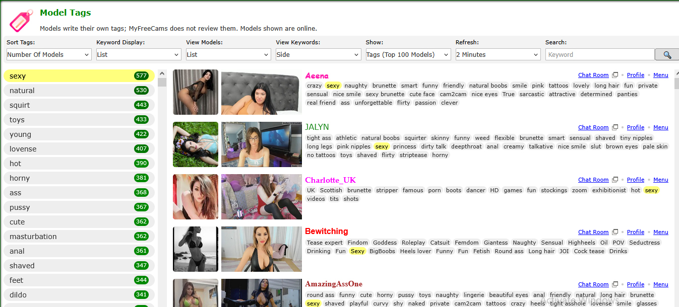Open Aeena's Menu link
The height and width of the screenshot is (307, 679).
(x=661, y=75)
